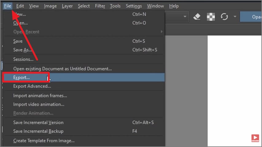
Task: Choose Save As... menu entry
Action: click(x=84, y=50)
